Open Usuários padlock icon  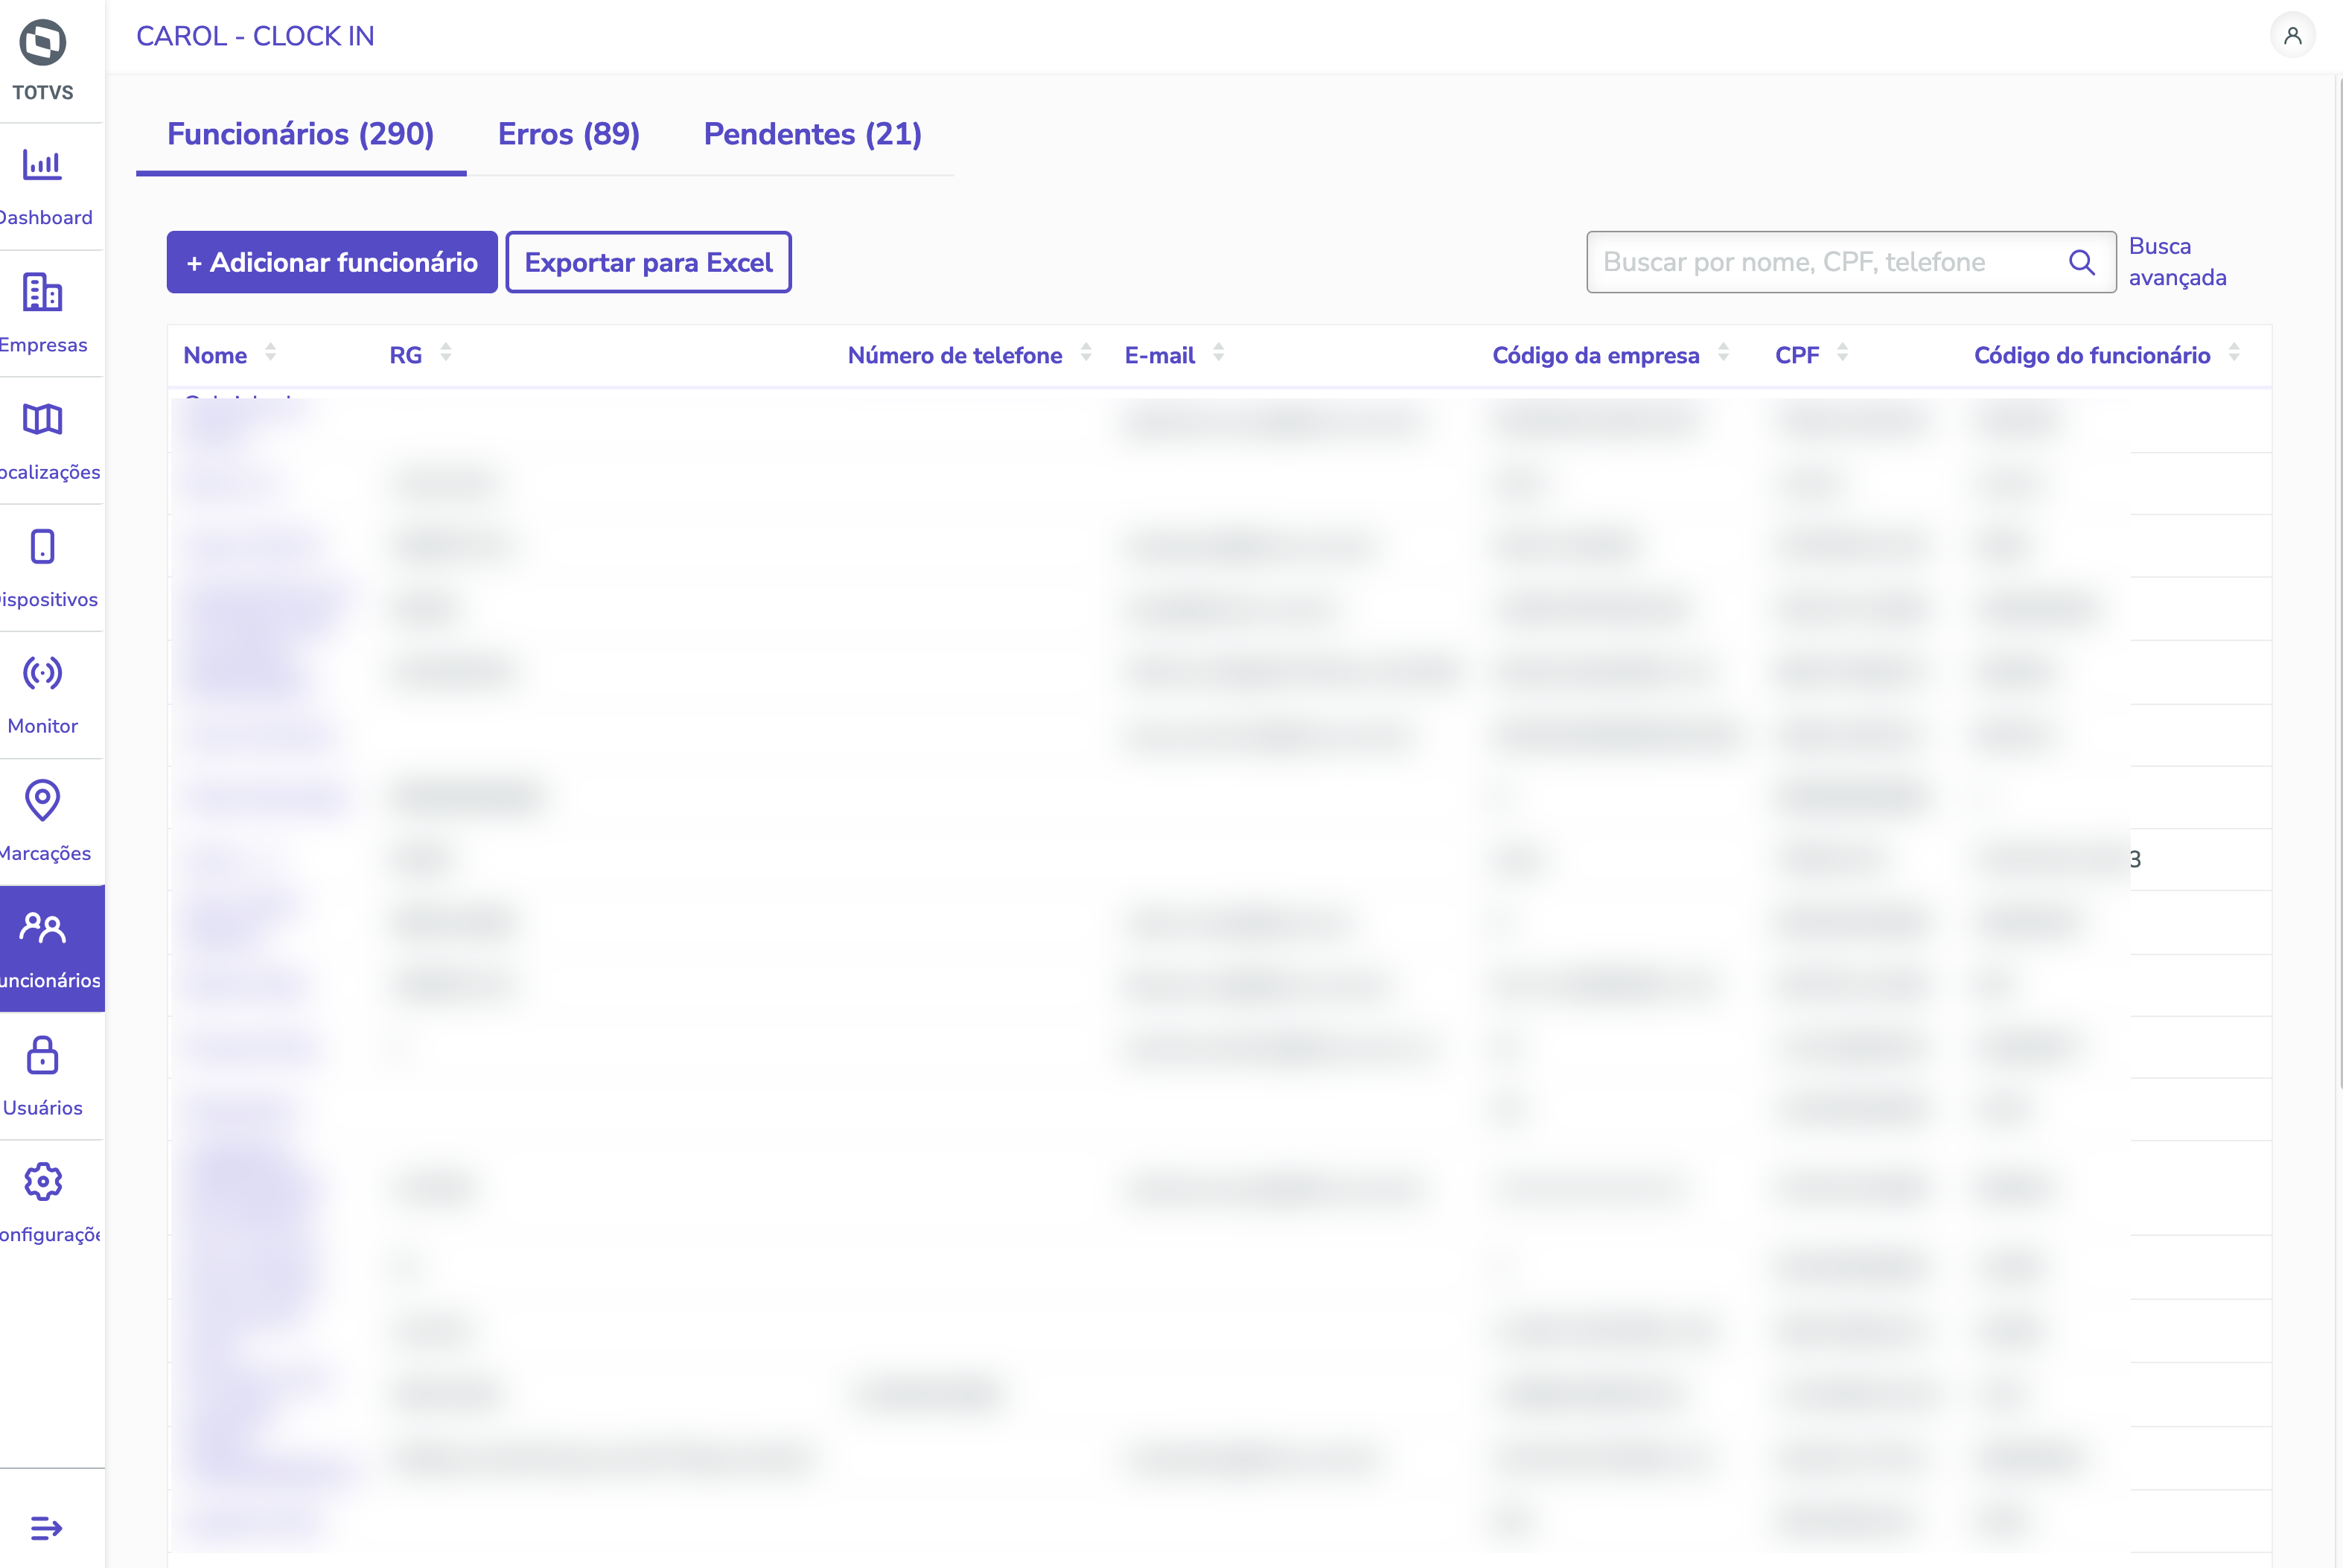[42, 1055]
